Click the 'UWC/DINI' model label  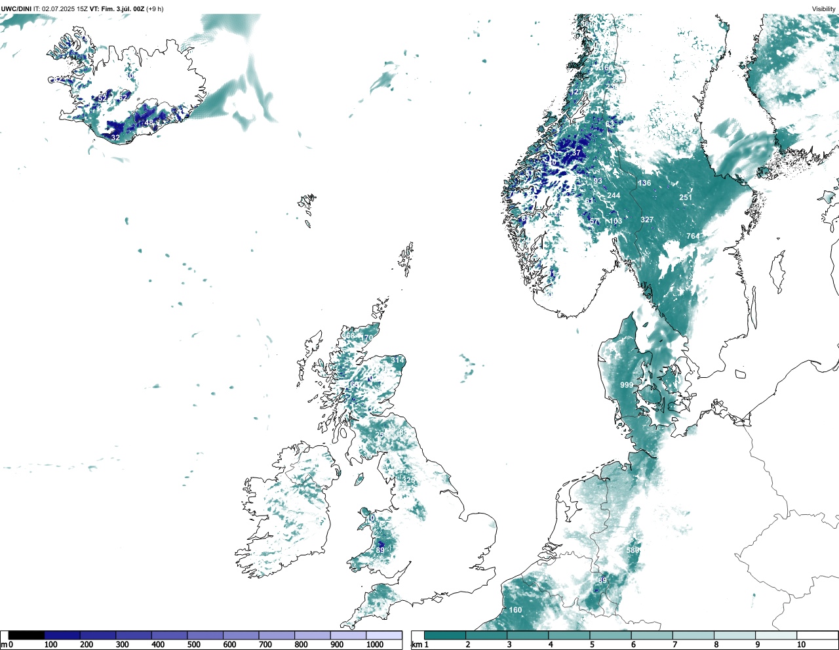tap(16, 9)
